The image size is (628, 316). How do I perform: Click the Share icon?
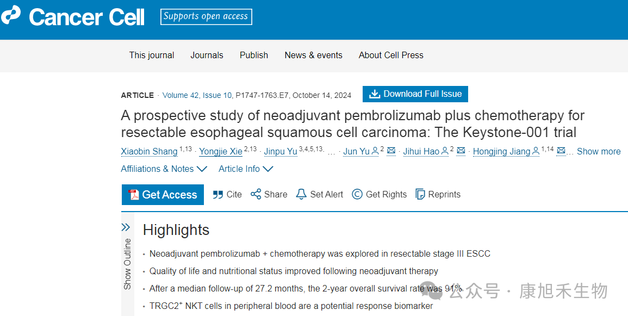[256, 194]
